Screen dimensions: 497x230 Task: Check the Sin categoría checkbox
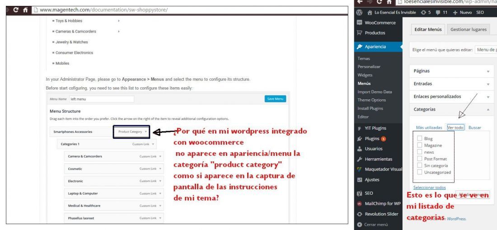(420, 165)
